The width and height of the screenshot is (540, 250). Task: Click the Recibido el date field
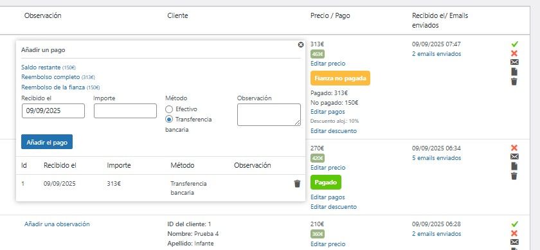(53, 111)
